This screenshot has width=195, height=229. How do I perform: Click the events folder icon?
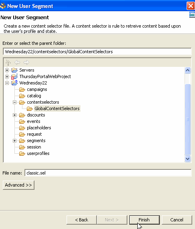(x=22, y=121)
